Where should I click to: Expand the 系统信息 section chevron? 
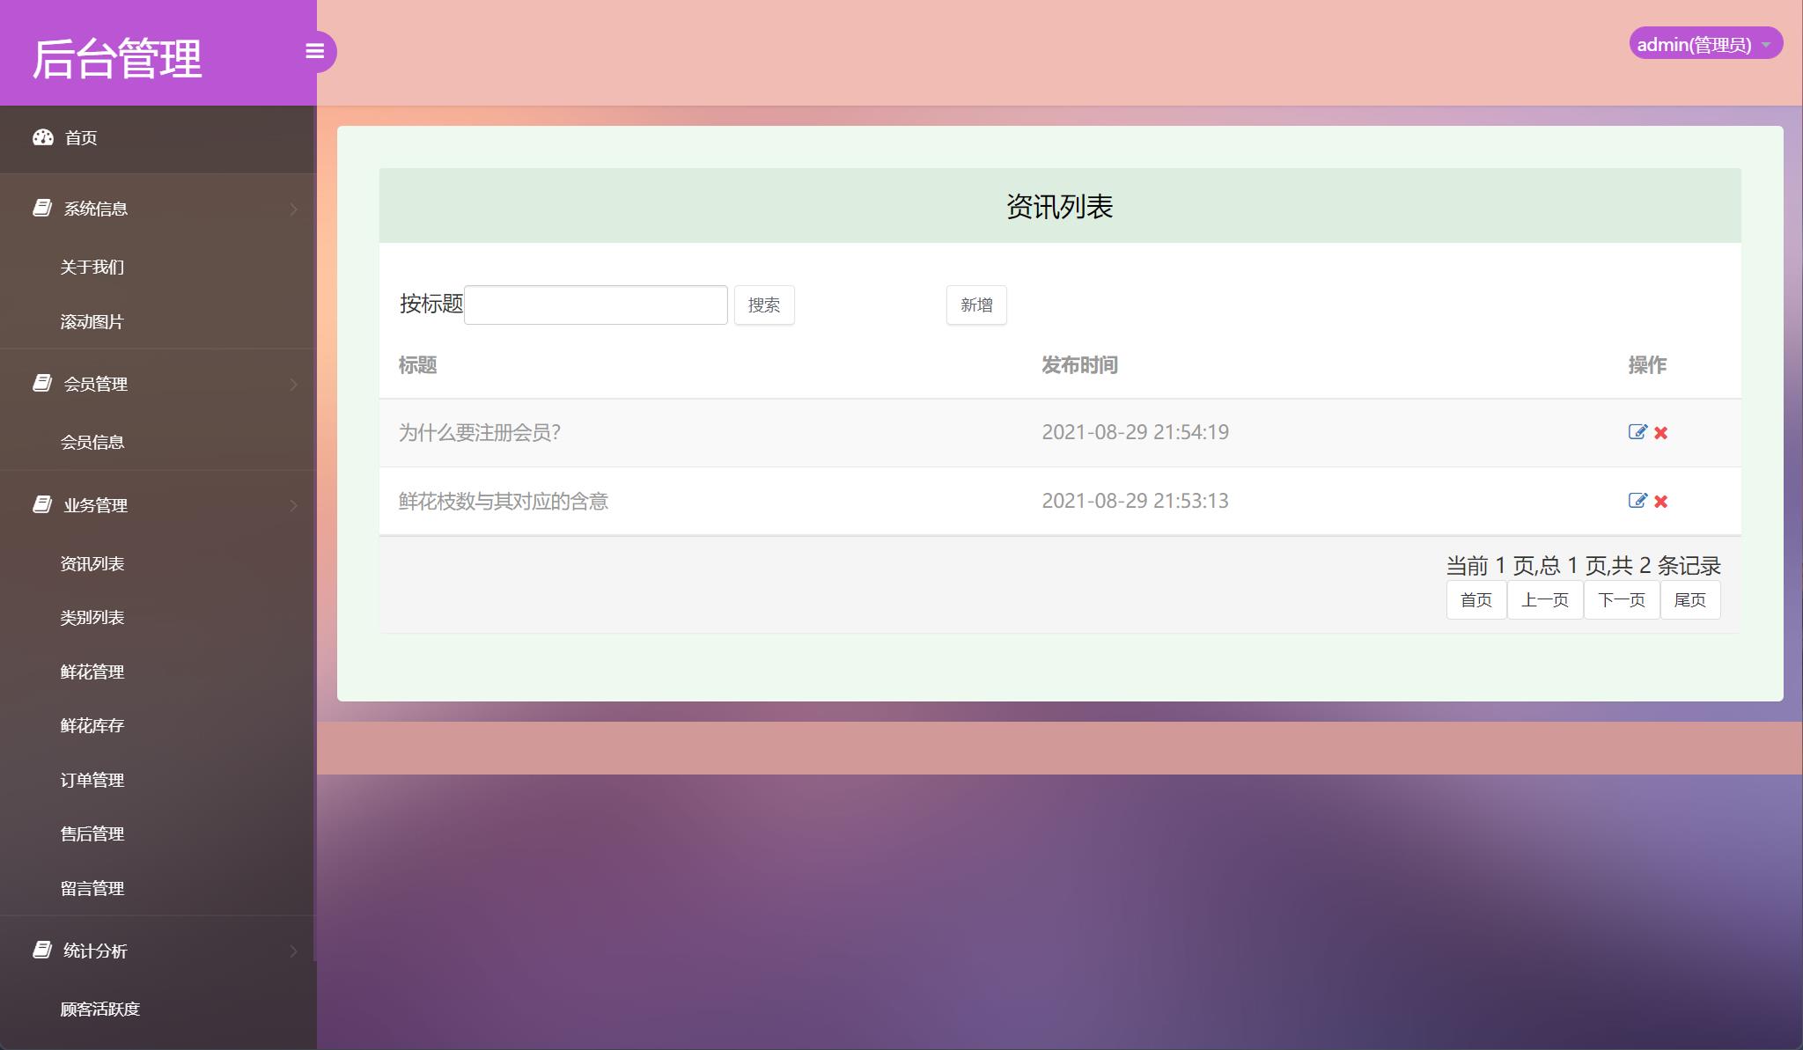pyautogui.click(x=293, y=209)
